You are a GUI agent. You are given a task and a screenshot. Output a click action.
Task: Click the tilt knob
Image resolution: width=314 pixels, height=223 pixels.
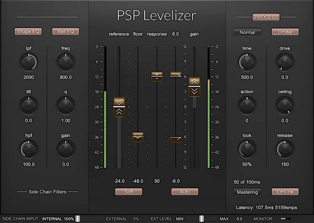29,106
